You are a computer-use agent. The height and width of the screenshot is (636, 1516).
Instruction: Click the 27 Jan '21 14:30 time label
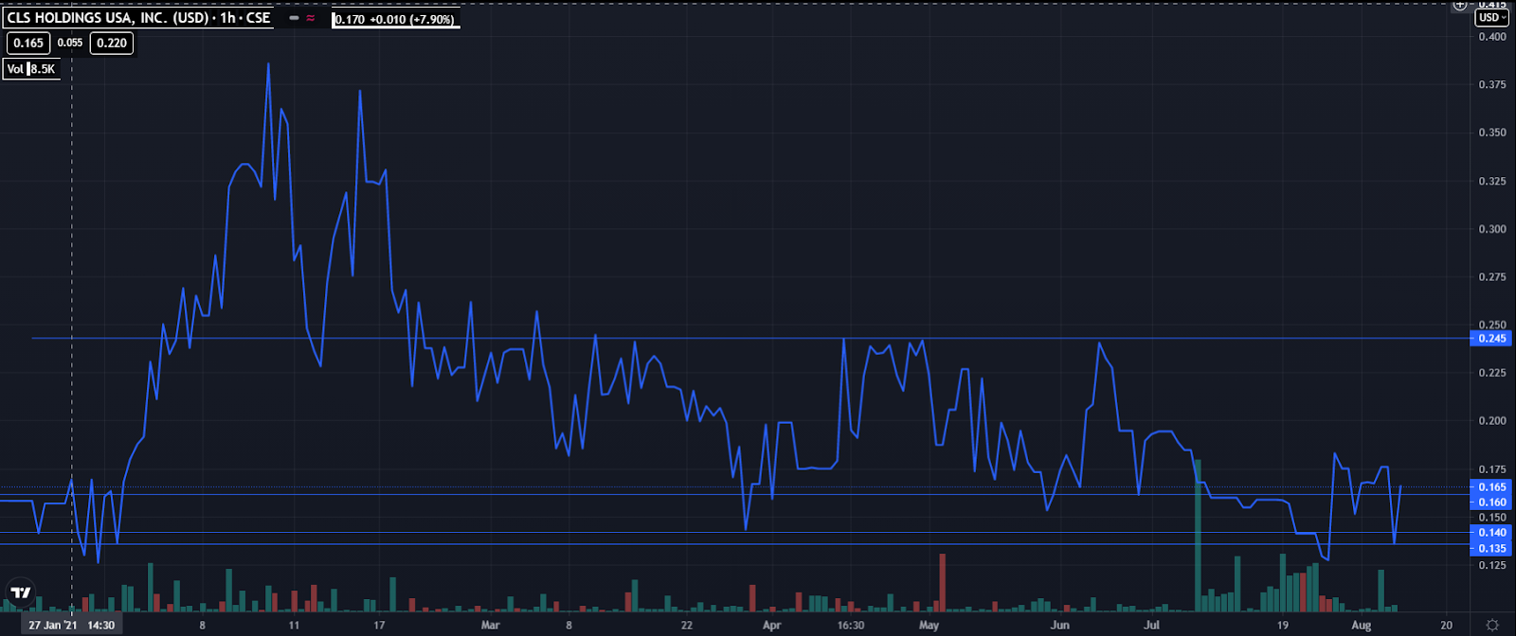[72, 625]
